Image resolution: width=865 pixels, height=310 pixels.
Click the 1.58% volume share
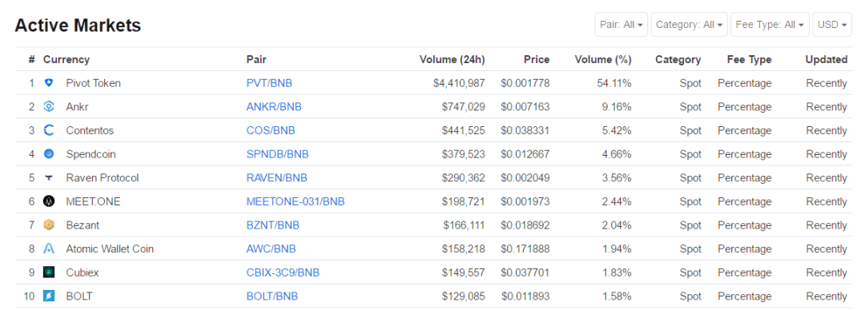pos(617,296)
